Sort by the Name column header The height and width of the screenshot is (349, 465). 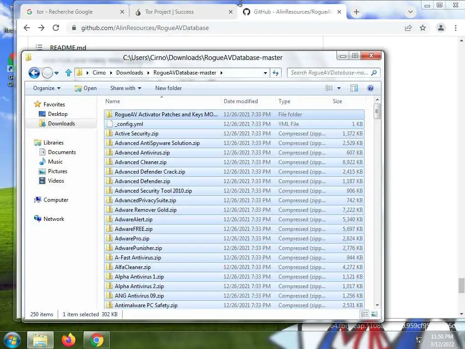coord(162,101)
